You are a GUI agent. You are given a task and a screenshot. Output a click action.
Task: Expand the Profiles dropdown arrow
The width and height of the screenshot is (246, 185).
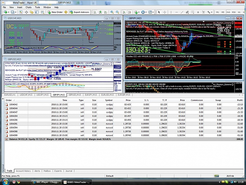click(15, 12)
